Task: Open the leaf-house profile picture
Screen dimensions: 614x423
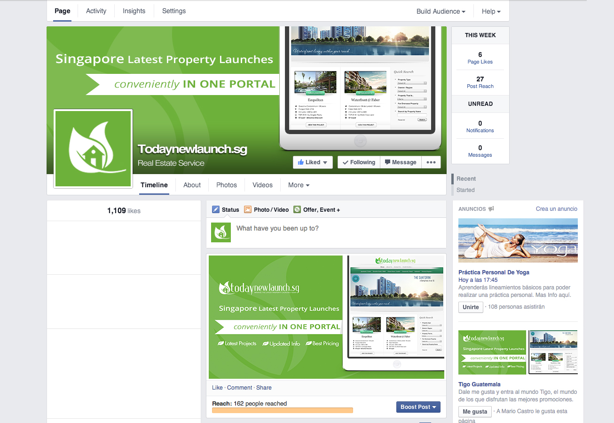Action: click(93, 149)
